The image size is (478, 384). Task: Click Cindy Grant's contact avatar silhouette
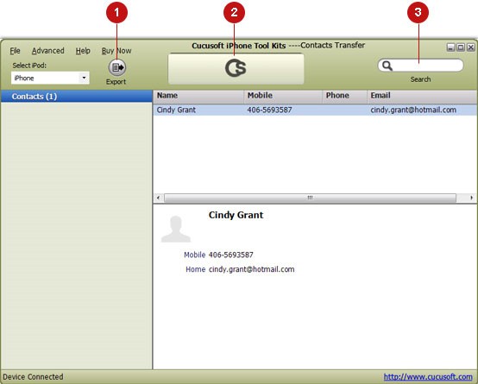coord(176,229)
